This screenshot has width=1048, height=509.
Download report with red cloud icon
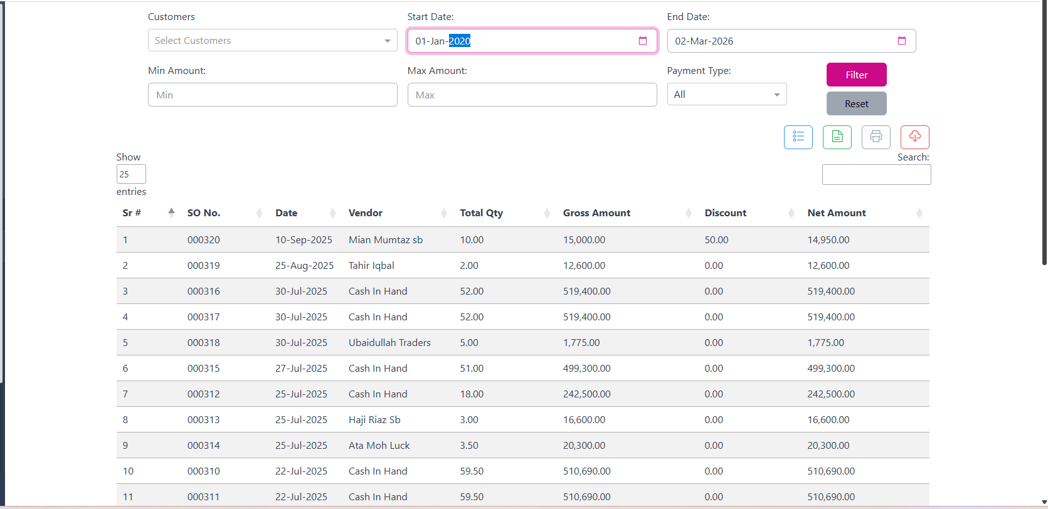(x=914, y=137)
